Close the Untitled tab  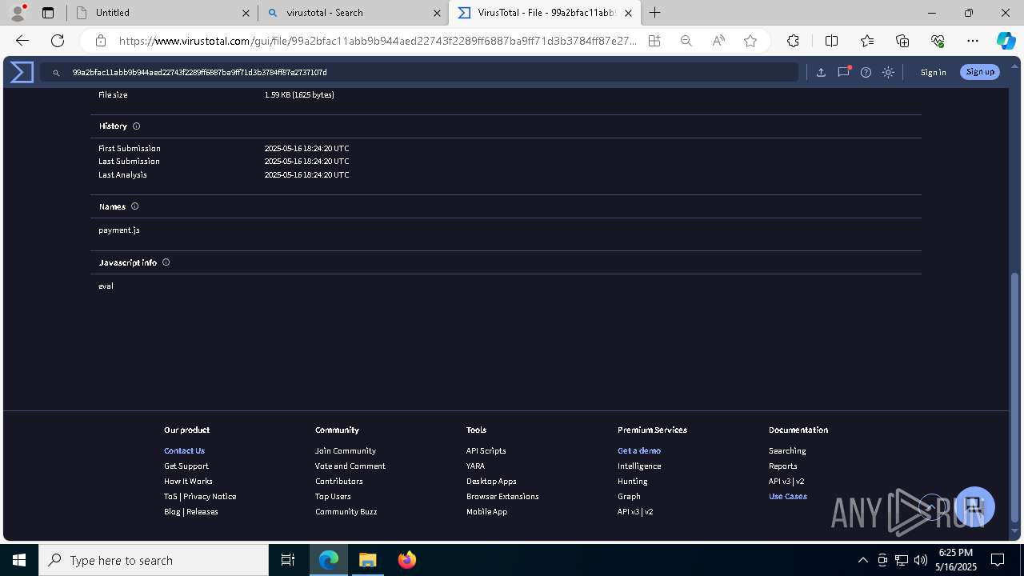[246, 13]
